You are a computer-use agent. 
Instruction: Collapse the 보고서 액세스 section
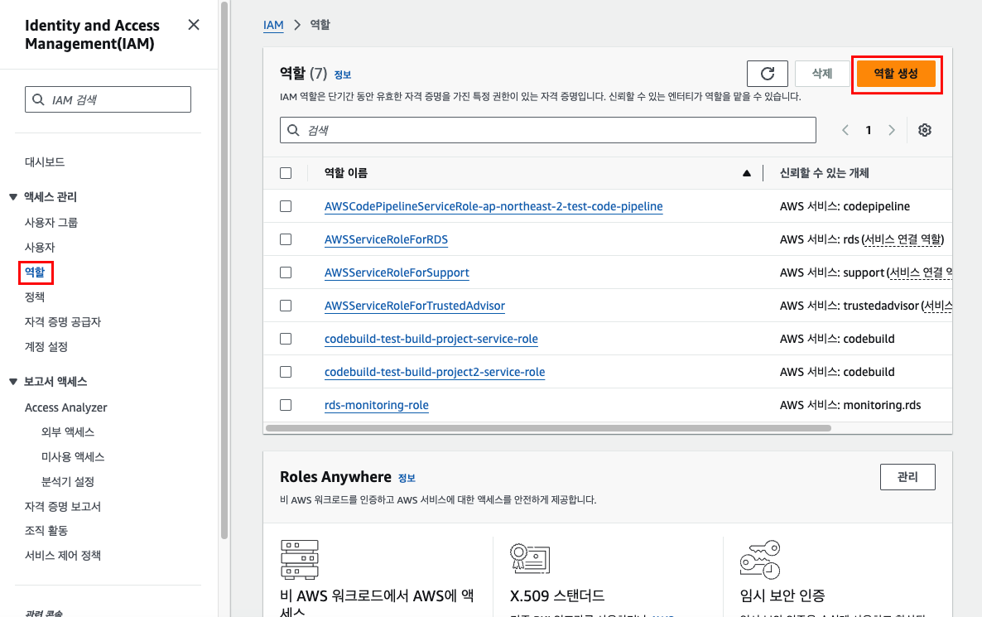[x=13, y=382]
